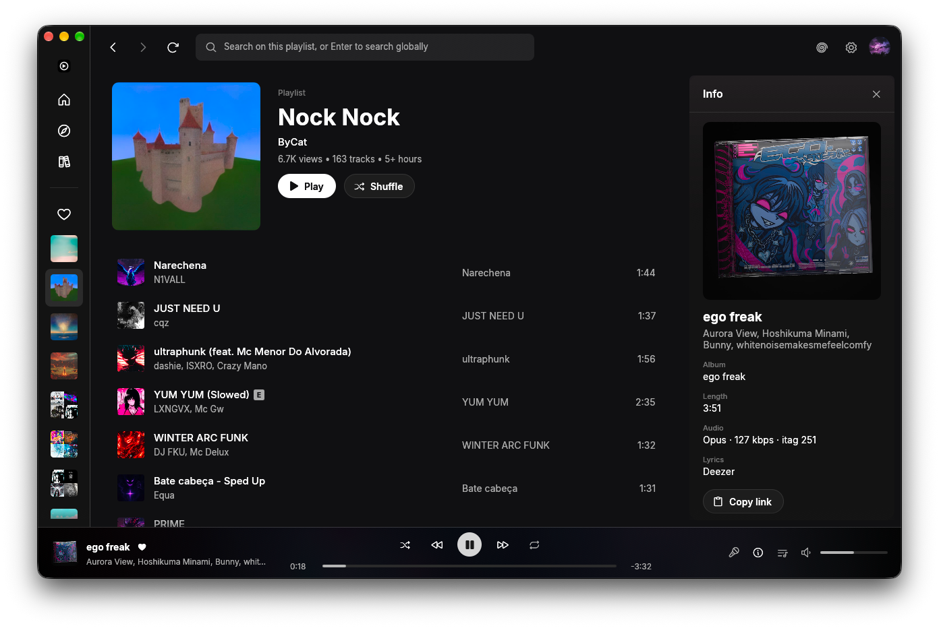
Task: Adjust the volume slider
Action: tap(854, 553)
